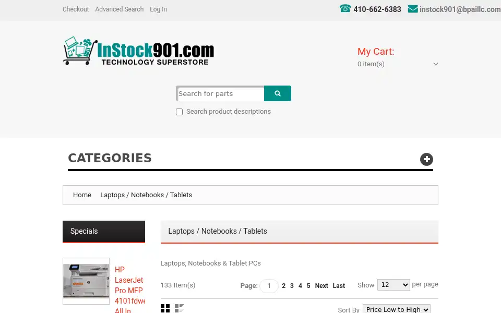Image resolution: width=501 pixels, height=313 pixels.
Task: Click the 0 item(s) cart text
Action: (371, 64)
